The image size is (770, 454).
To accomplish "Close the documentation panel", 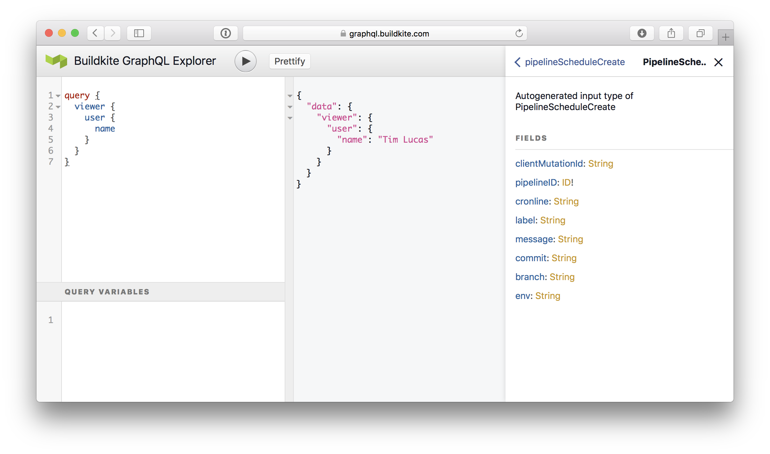I will (718, 62).
